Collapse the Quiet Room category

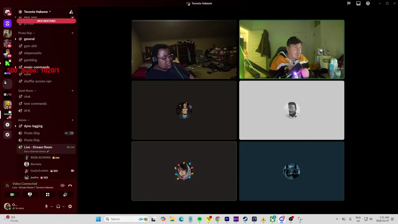(x=27, y=91)
